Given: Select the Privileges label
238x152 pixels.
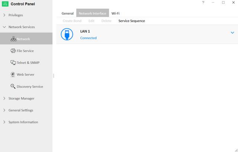Looking at the screenshot, I should [16, 15].
